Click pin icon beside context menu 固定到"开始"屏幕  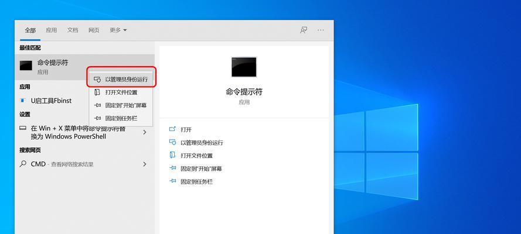point(97,105)
